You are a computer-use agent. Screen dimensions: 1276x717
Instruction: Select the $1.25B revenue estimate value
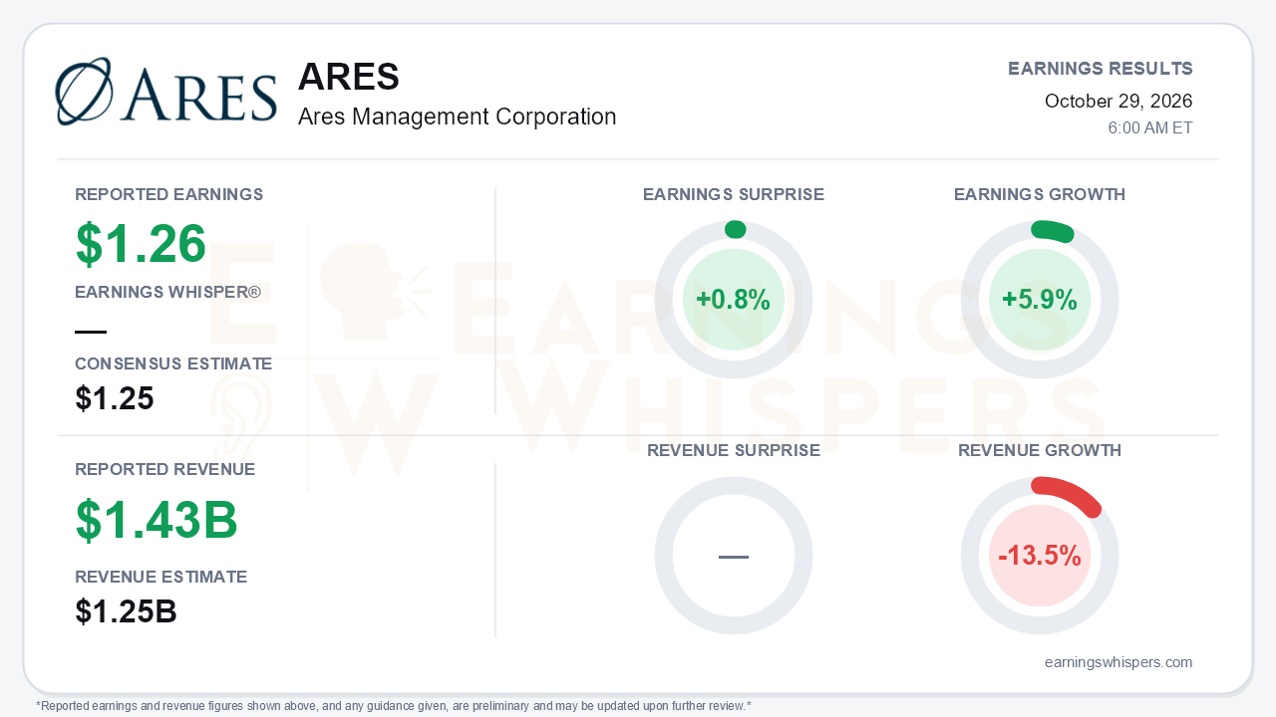[127, 611]
